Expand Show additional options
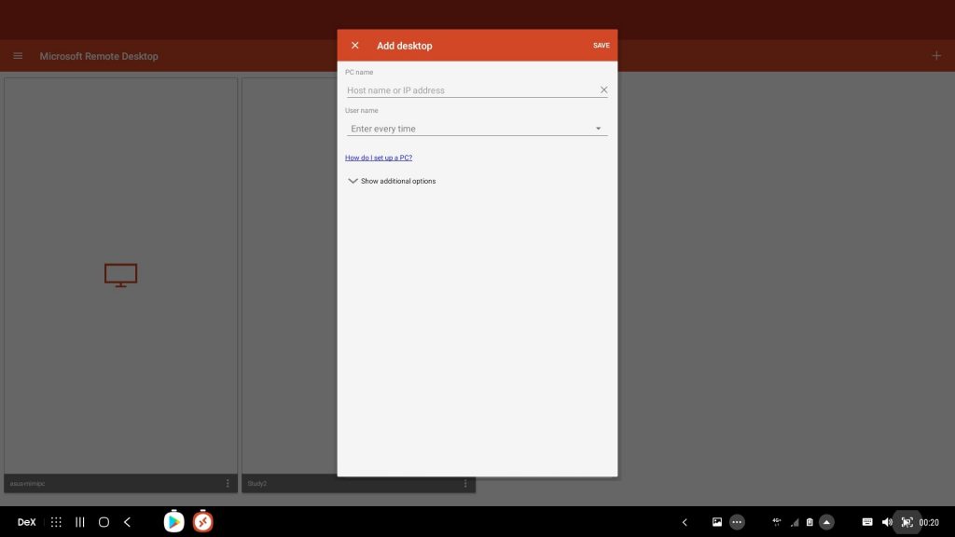Screen dimensions: 955x537 click(392, 181)
